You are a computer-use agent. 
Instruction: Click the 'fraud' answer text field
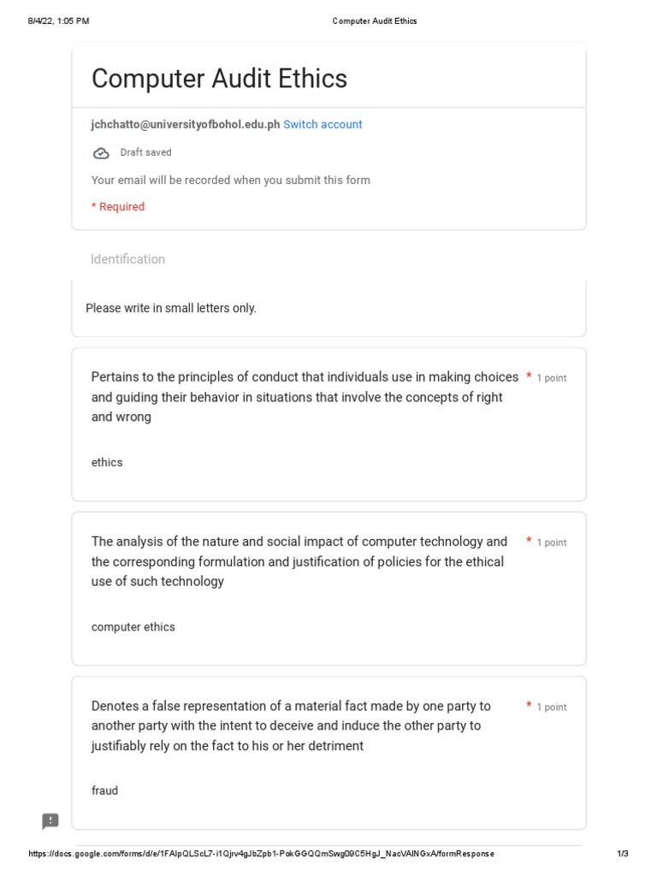pos(105,790)
